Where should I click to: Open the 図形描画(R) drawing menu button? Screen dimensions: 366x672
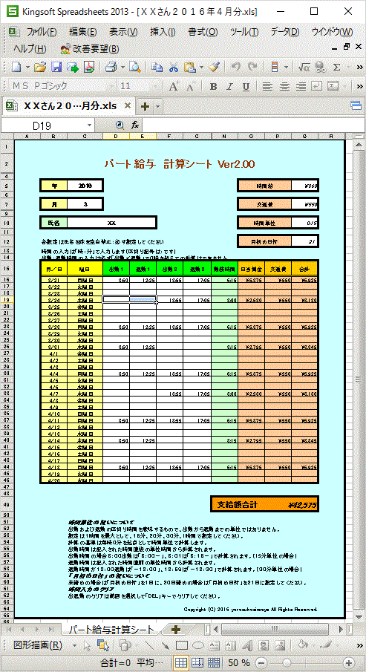[38, 645]
